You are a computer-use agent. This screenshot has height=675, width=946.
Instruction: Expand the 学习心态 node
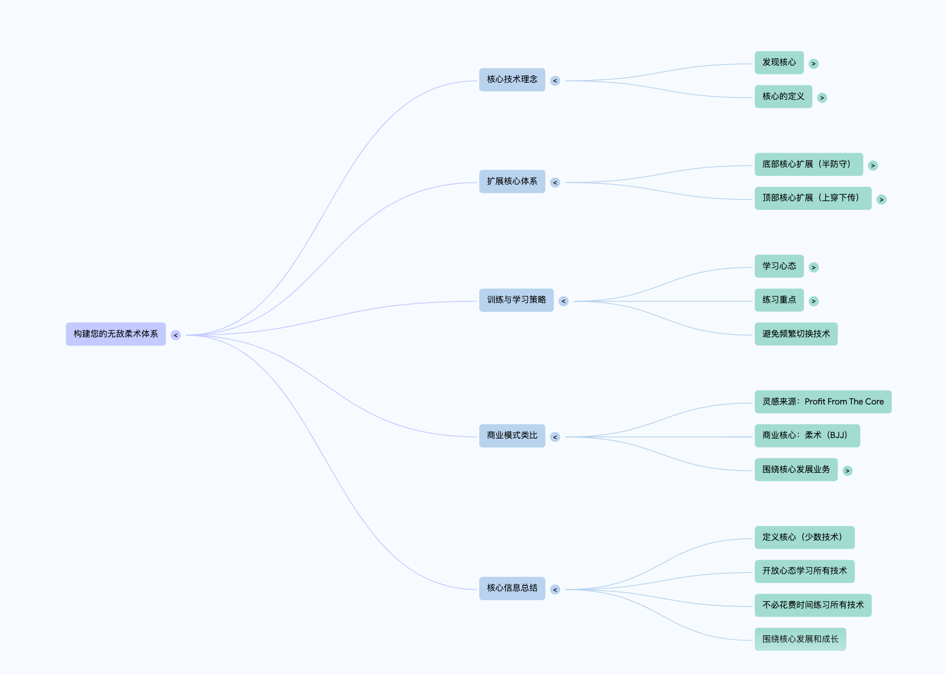[x=813, y=267]
